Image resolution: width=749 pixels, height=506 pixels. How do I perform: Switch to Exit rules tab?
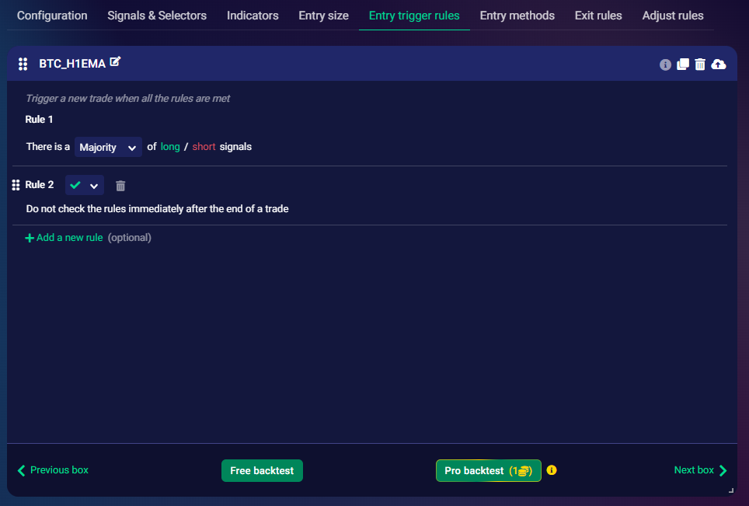[598, 16]
